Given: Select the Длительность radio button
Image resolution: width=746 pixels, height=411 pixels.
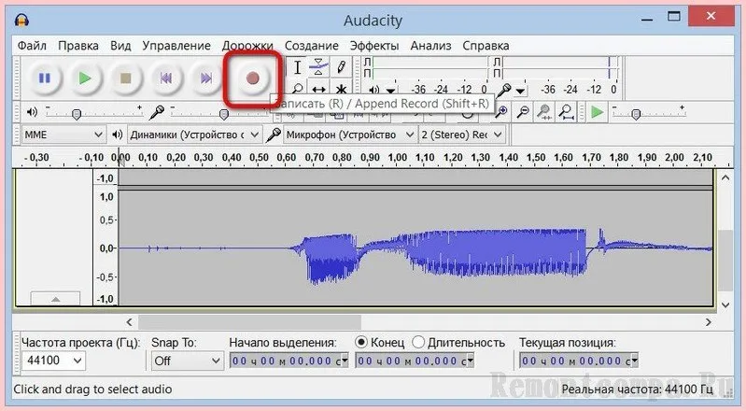Looking at the screenshot, I should (418, 342).
